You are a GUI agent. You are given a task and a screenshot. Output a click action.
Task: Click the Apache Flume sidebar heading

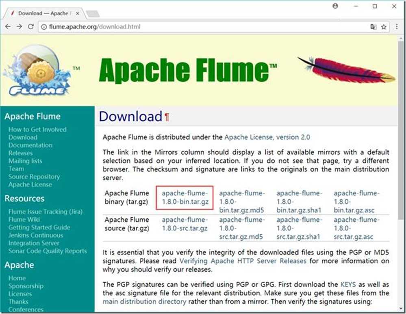pos(33,116)
